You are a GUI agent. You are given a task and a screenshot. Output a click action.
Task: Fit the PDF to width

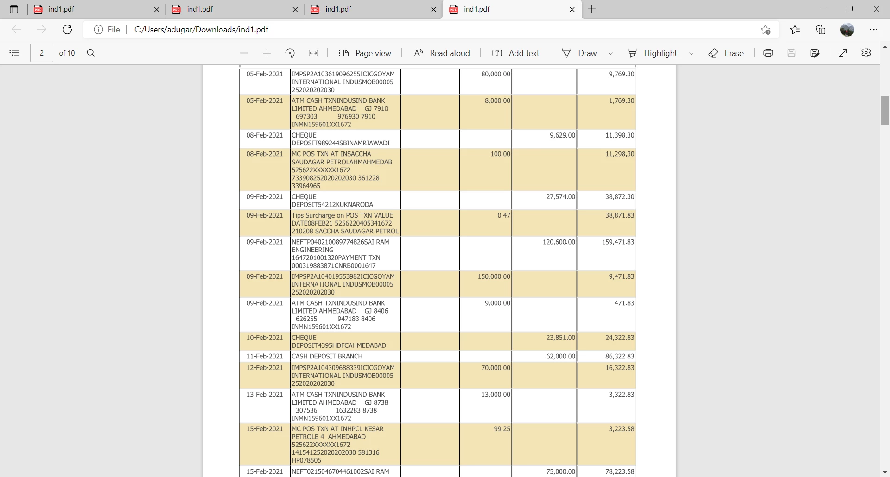[313, 53]
